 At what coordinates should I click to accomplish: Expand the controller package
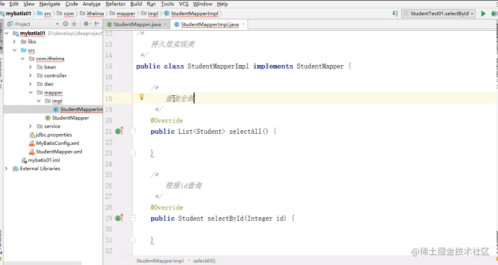point(31,75)
